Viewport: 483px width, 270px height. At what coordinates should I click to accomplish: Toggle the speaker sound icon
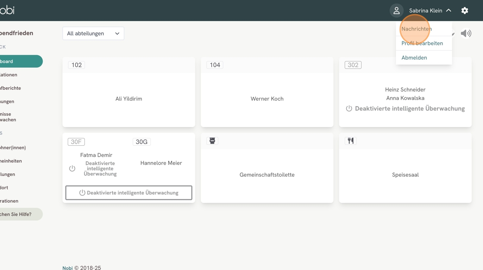click(466, 33)
